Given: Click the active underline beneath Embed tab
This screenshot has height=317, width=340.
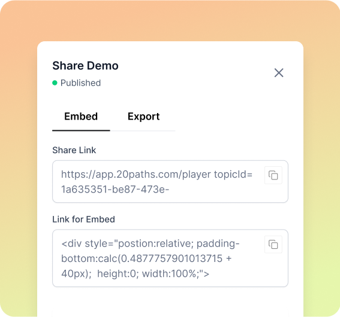Looking at the screenshot, I should 81,130.
